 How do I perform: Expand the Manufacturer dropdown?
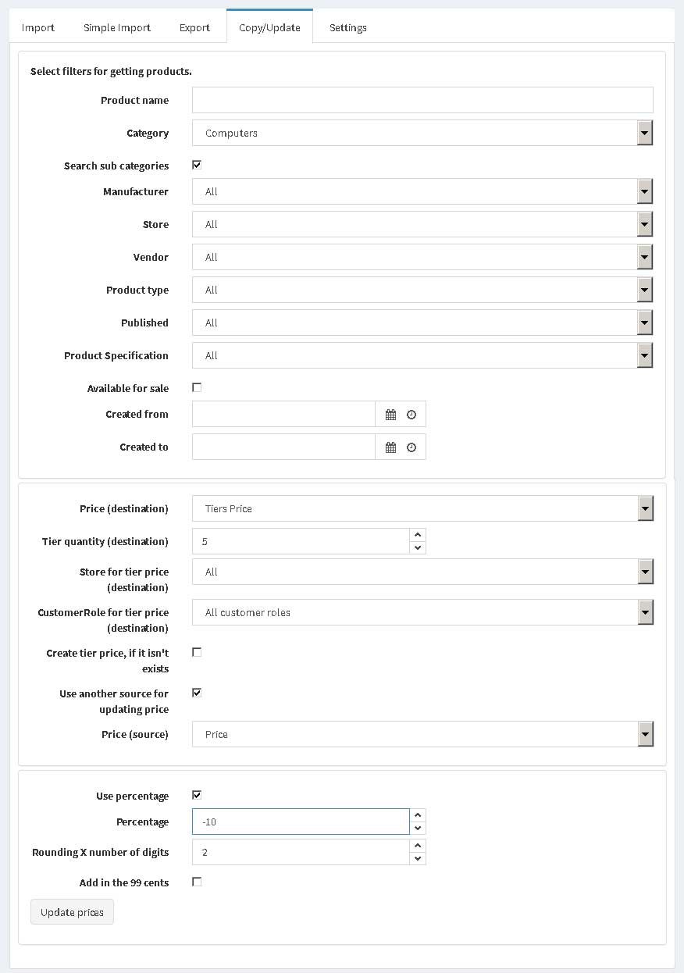coord(422,191)
